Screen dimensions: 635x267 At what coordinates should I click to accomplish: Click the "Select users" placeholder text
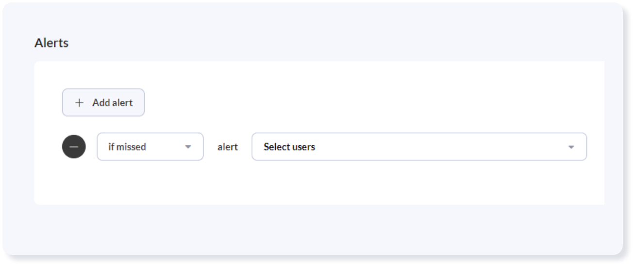pos(289,147)
